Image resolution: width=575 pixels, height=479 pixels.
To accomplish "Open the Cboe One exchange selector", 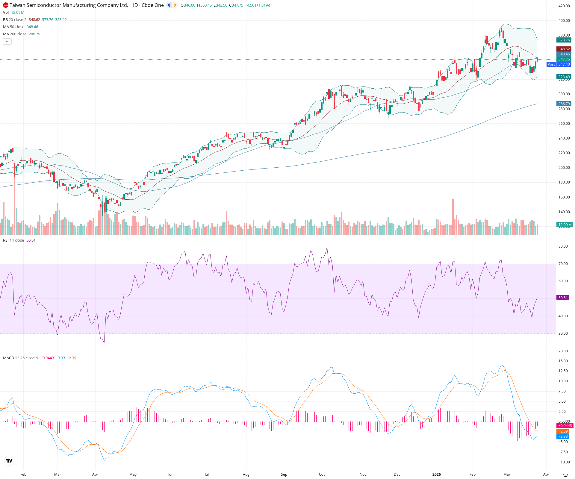I will (153, 5).
